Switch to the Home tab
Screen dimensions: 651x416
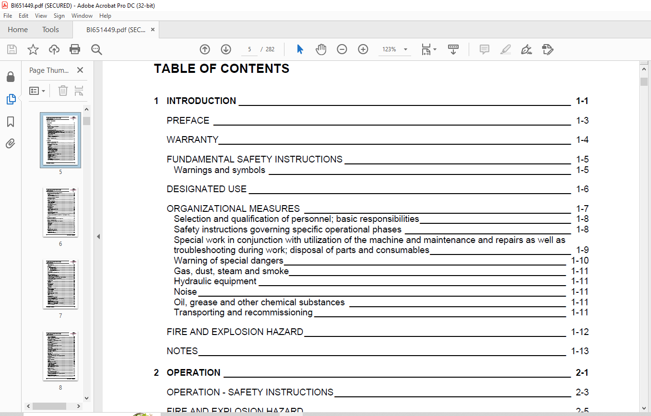tap(18, 30)
